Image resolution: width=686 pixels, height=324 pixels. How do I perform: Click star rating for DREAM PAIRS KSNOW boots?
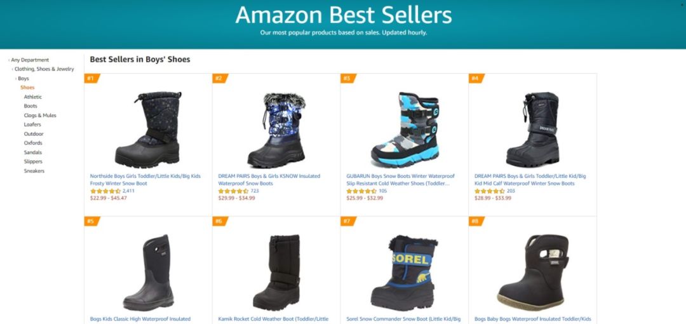pos(233,191)
